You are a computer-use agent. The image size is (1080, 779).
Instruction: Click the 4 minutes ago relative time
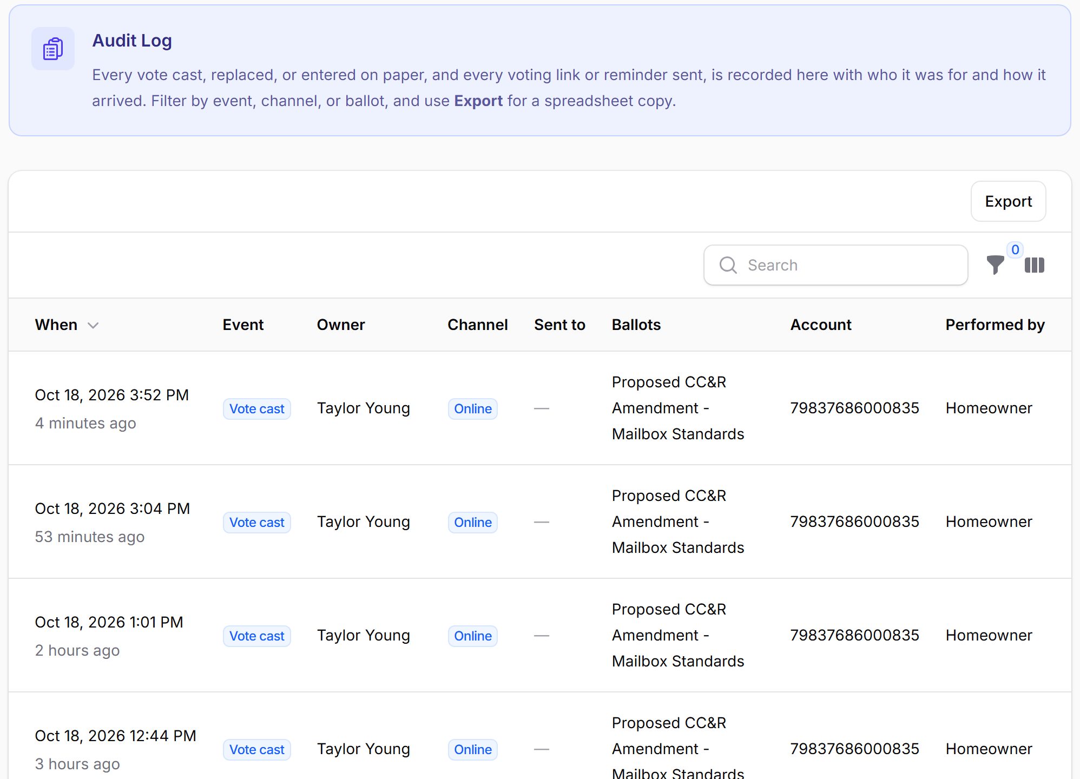pyautogui.click(x=85, y=423)
